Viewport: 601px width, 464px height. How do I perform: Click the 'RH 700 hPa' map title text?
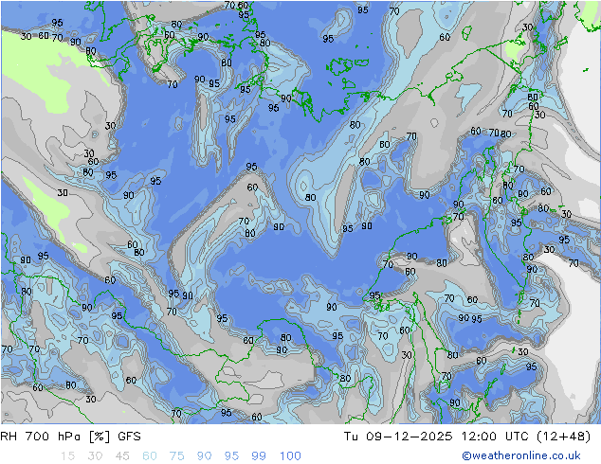click(41, 436)
